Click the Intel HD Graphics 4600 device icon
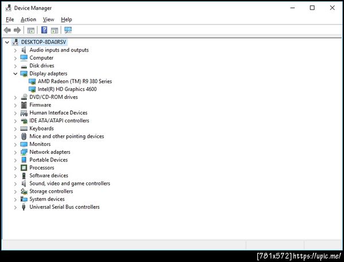The height and width of the screenshot is (262, 344). (32, 89)
